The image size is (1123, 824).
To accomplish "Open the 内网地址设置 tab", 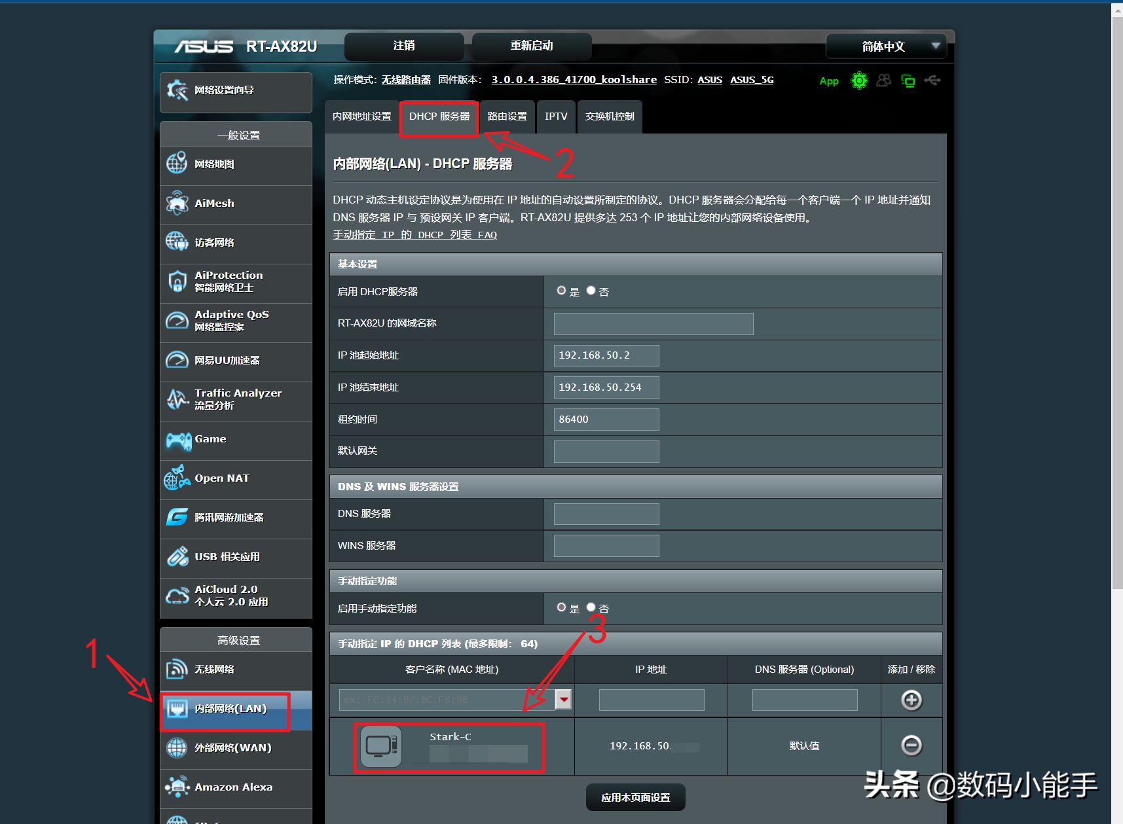I will click(361, 116).
